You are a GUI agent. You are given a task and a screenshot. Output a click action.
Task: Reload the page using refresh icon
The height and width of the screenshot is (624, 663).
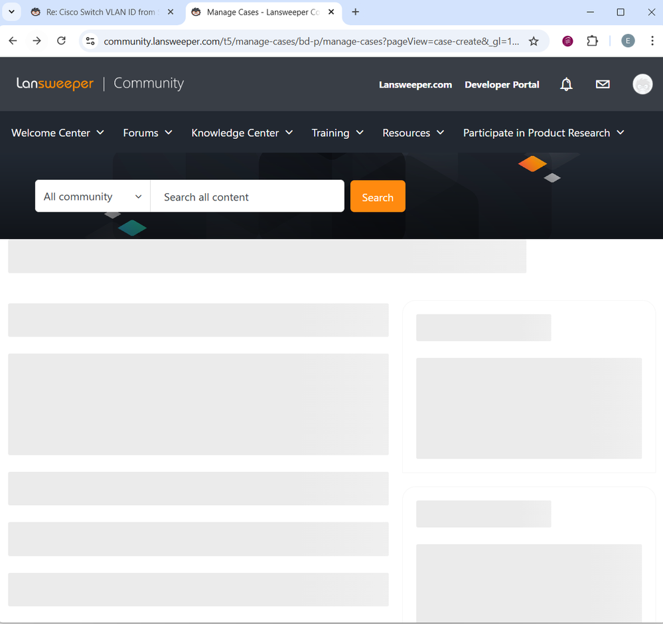coord(61,41)
